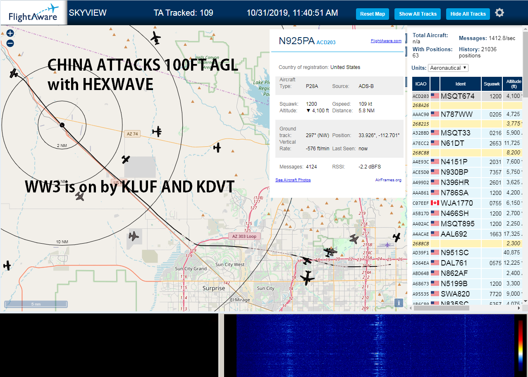Screen dimensions: 528x377
Task: Open FlightAware.com link in aircraft panel
Action: [x=386, y=41]
